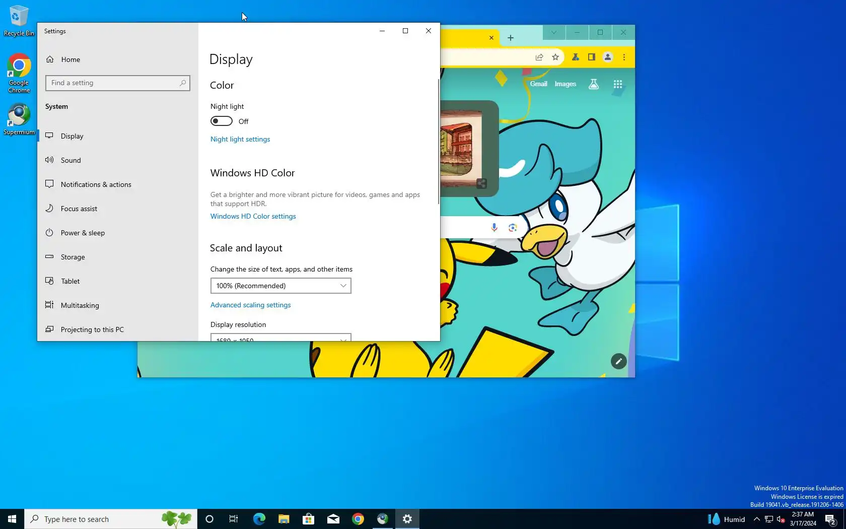Open Chrome profile avatar menu
Viewport: 846px width, 529px height.
pos(608,57)
